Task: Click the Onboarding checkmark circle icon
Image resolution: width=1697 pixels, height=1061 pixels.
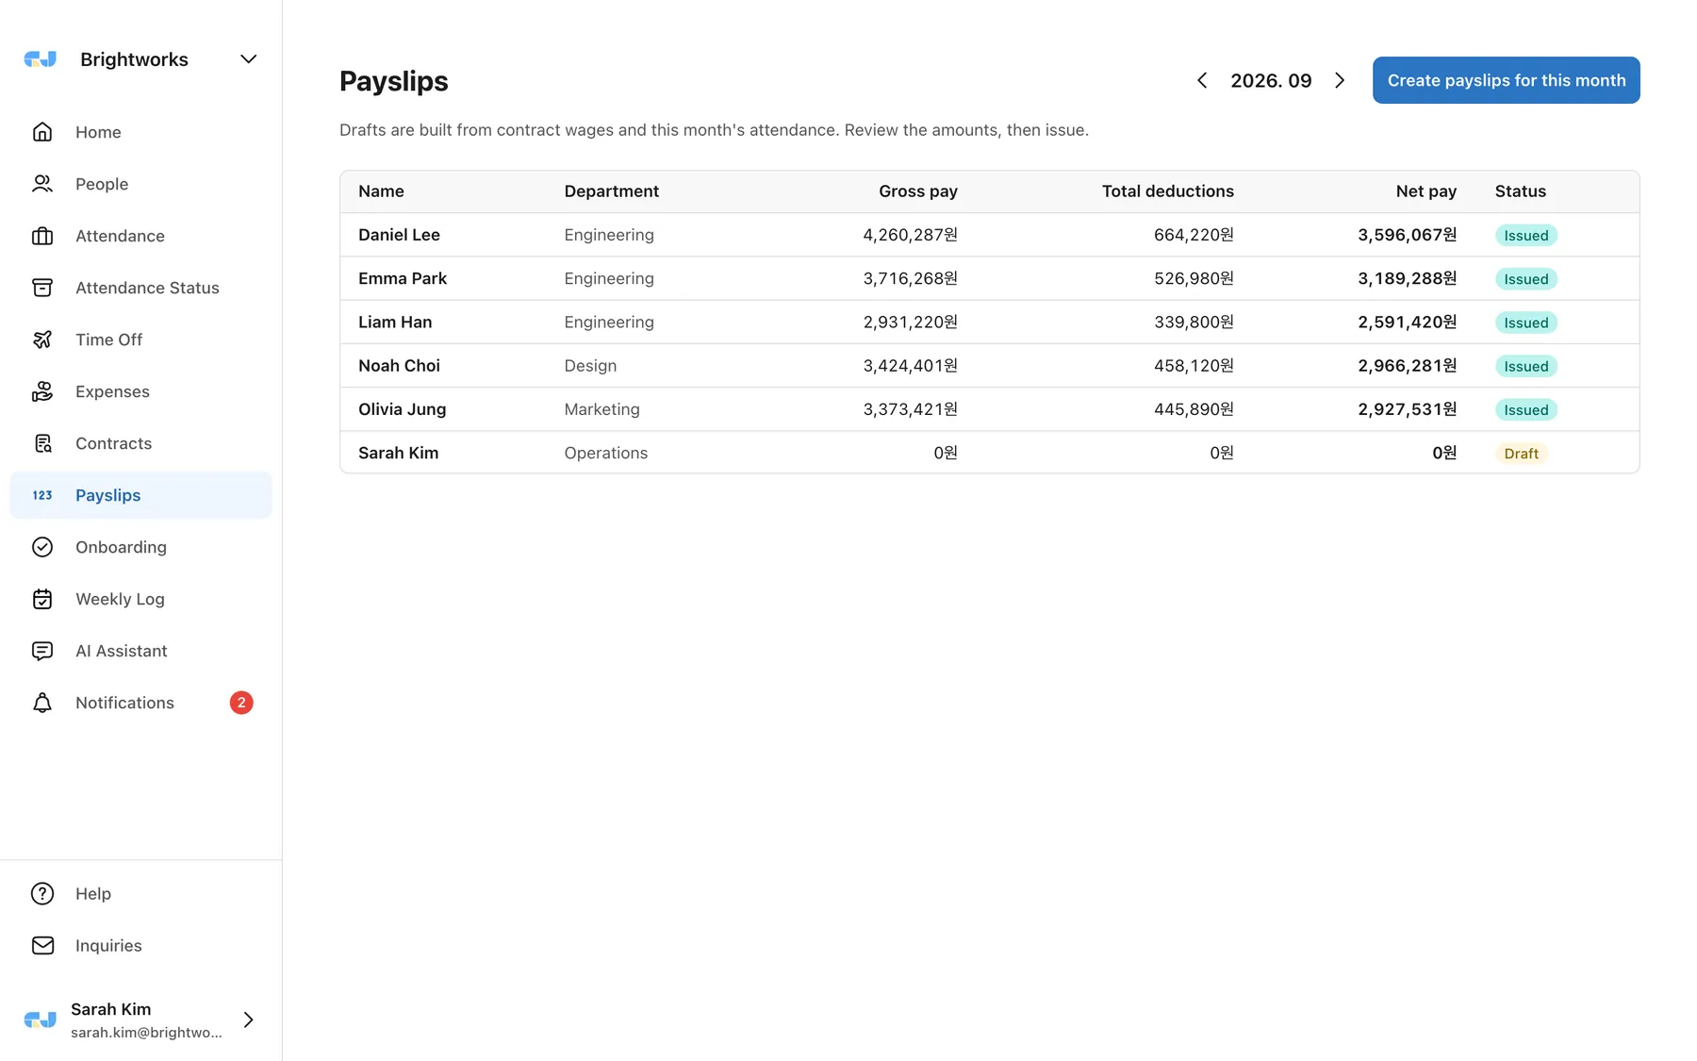Action: [42, 547]
